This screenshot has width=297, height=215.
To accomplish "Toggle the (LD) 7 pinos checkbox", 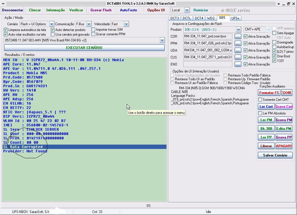I will [x=274, y=52].
